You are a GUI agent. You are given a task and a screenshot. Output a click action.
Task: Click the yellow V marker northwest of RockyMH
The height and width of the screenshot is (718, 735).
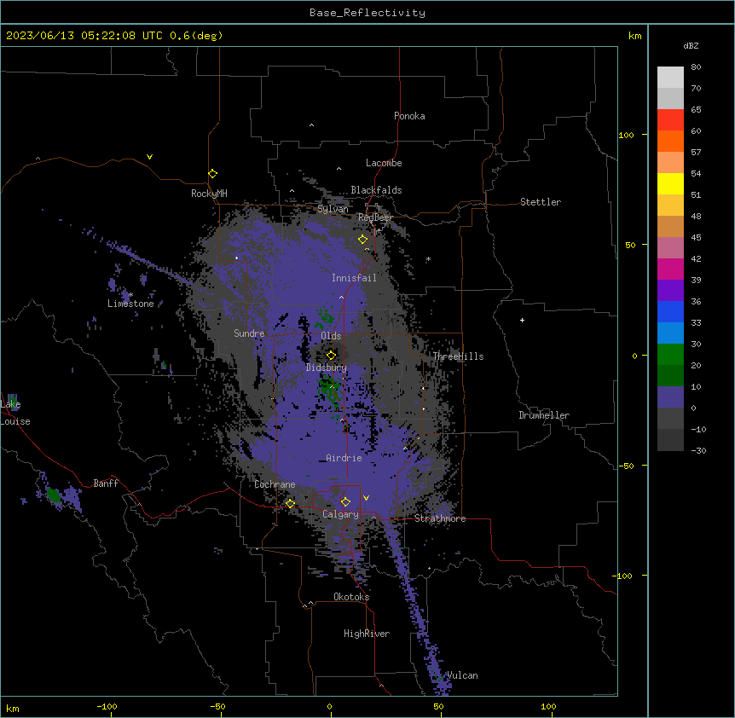(x=149, y=157)
